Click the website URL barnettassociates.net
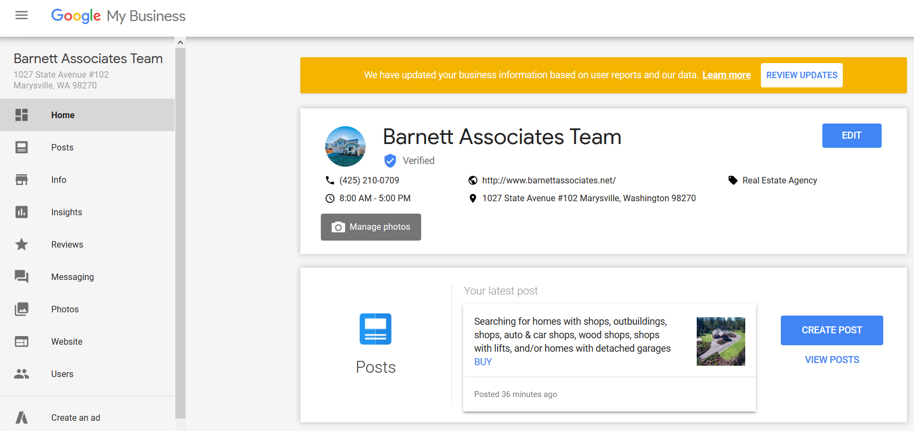This screenshot has height=431, width=914. tap(549, 181)
